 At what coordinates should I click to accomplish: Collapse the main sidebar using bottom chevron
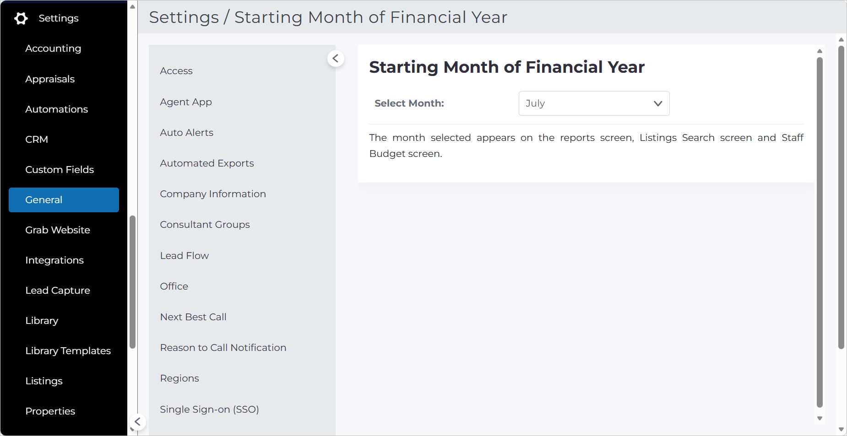pyautogui.click(x=137, y=422)
